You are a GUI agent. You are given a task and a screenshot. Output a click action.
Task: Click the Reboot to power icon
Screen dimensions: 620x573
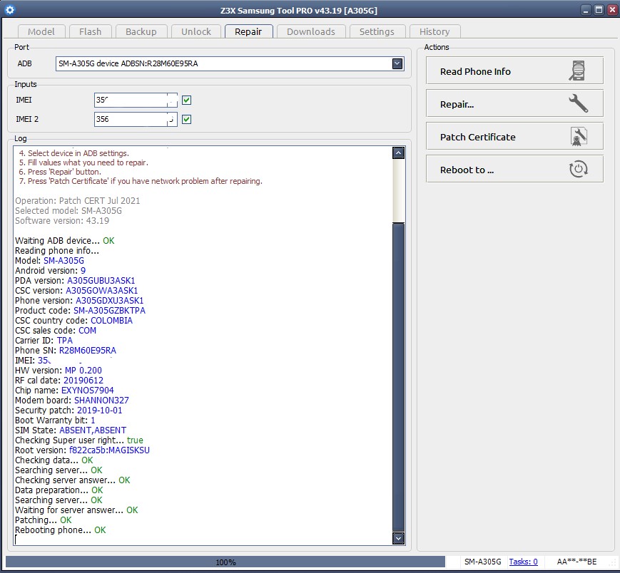579,169
